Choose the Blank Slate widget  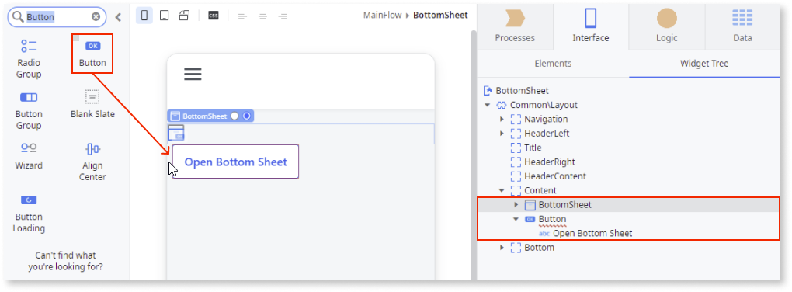[92, 105]
